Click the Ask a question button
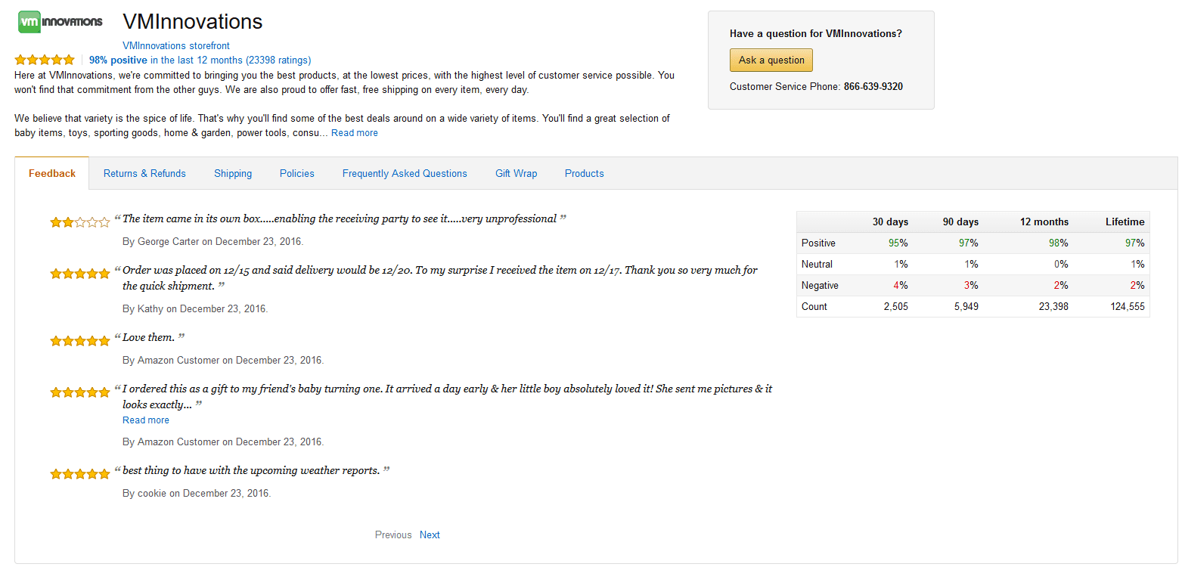The height and width of the screenshot is (567, 1182). pos(771,60)
